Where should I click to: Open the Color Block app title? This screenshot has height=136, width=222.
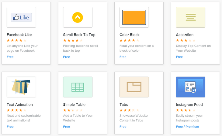coord(130,35)
